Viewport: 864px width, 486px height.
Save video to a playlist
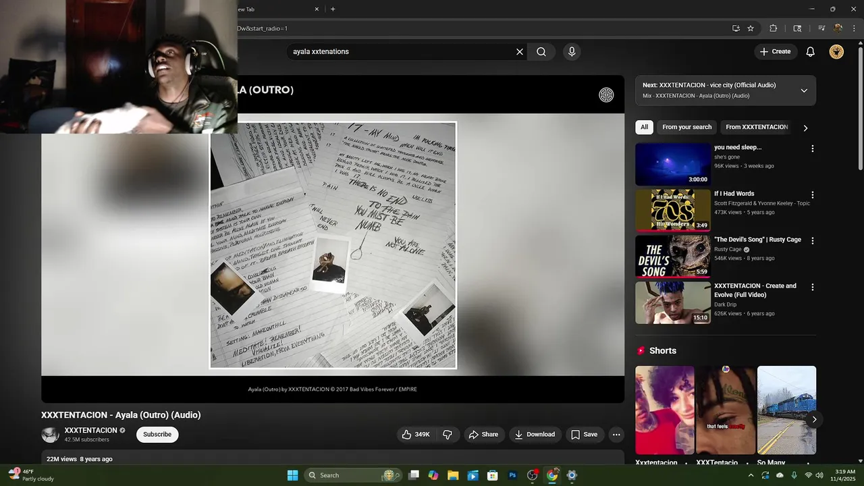(585, 435)
